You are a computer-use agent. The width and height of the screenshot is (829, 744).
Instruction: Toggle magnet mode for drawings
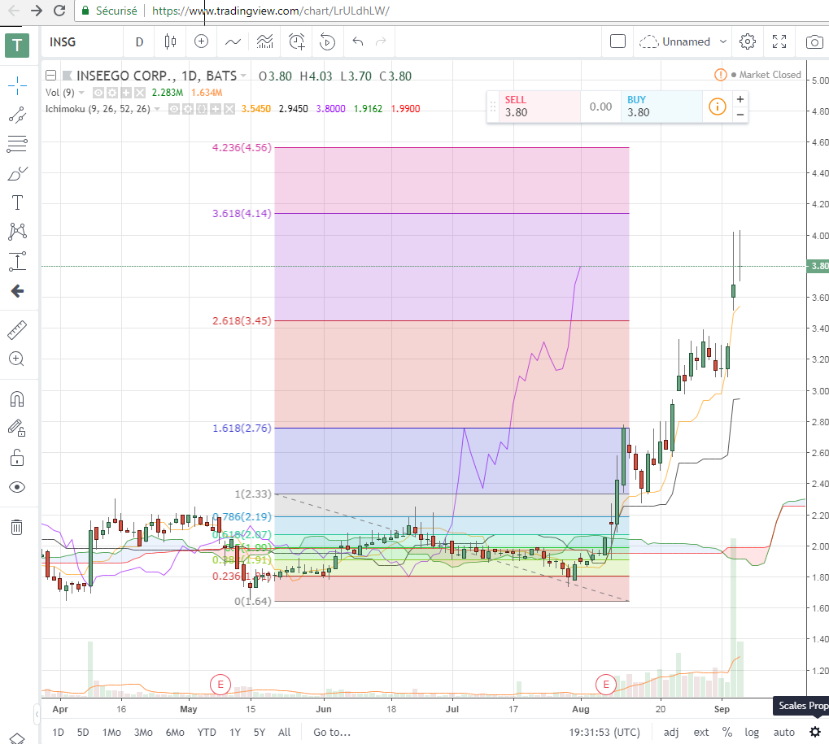tap(17, 399)
